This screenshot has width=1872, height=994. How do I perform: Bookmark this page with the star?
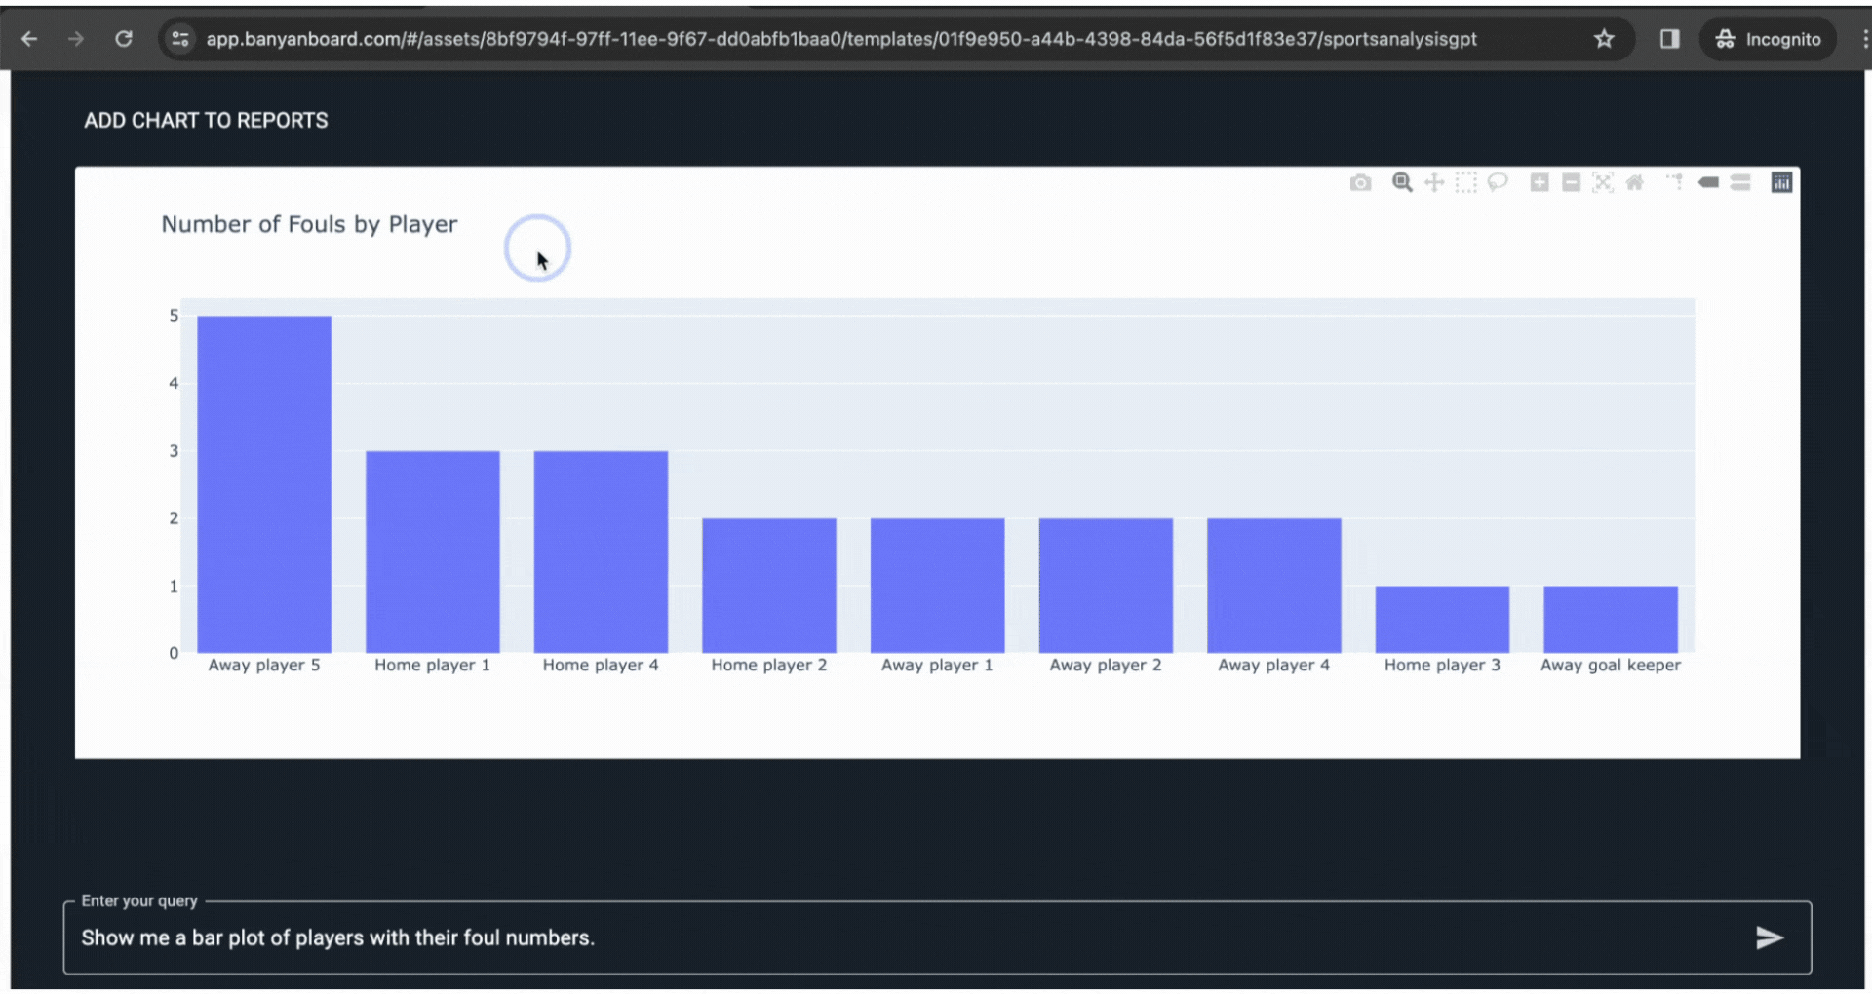(x=1604, y=39)
